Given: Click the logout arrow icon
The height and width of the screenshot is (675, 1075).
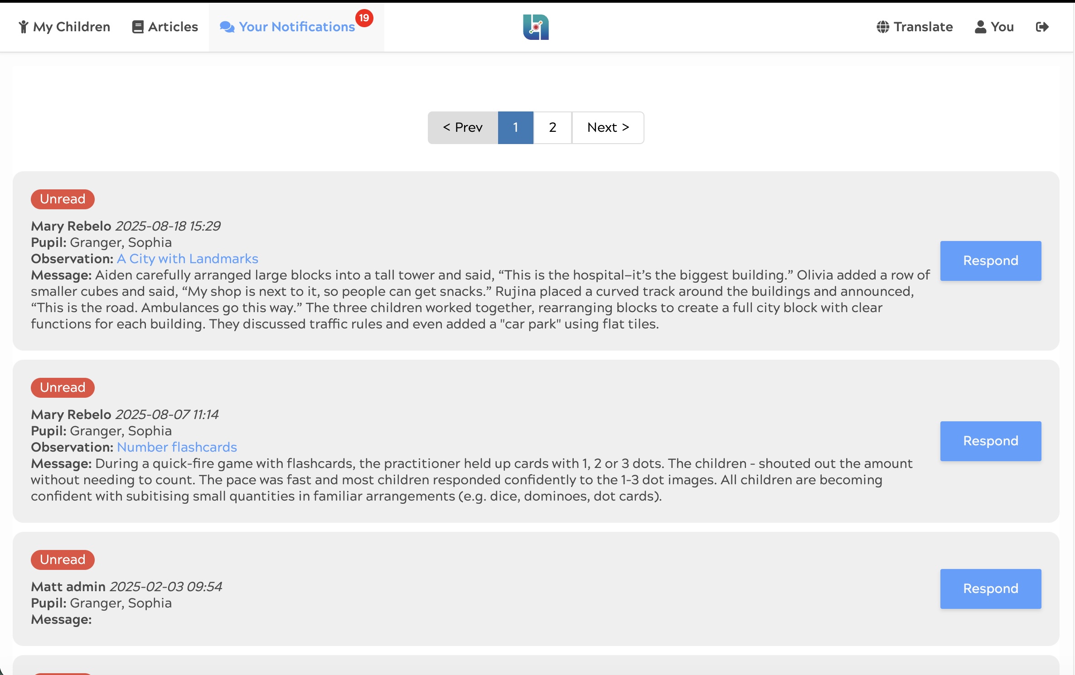Looking at the screenshot, I should 1042,27.
